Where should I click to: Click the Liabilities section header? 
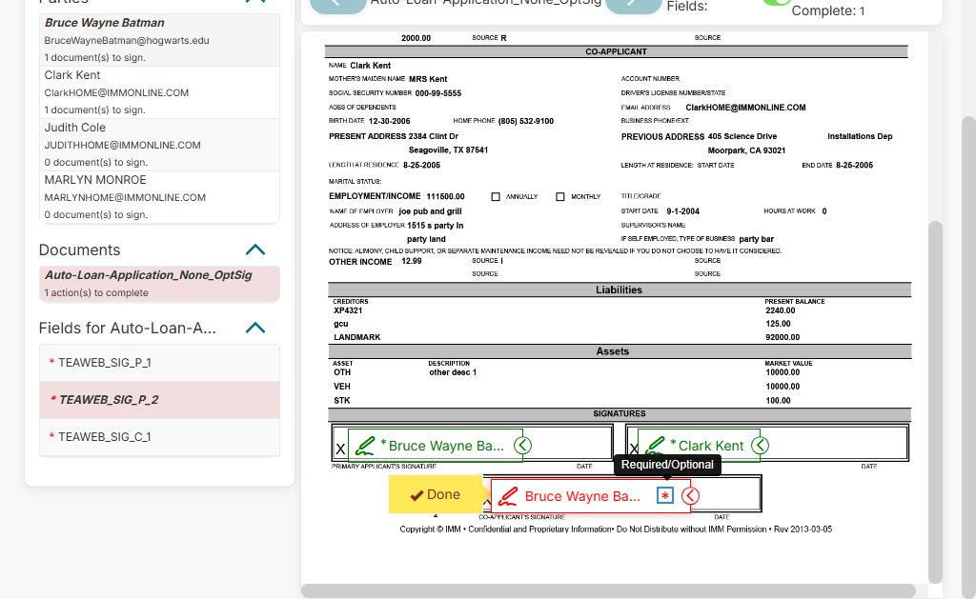click(x=620, y=290)
